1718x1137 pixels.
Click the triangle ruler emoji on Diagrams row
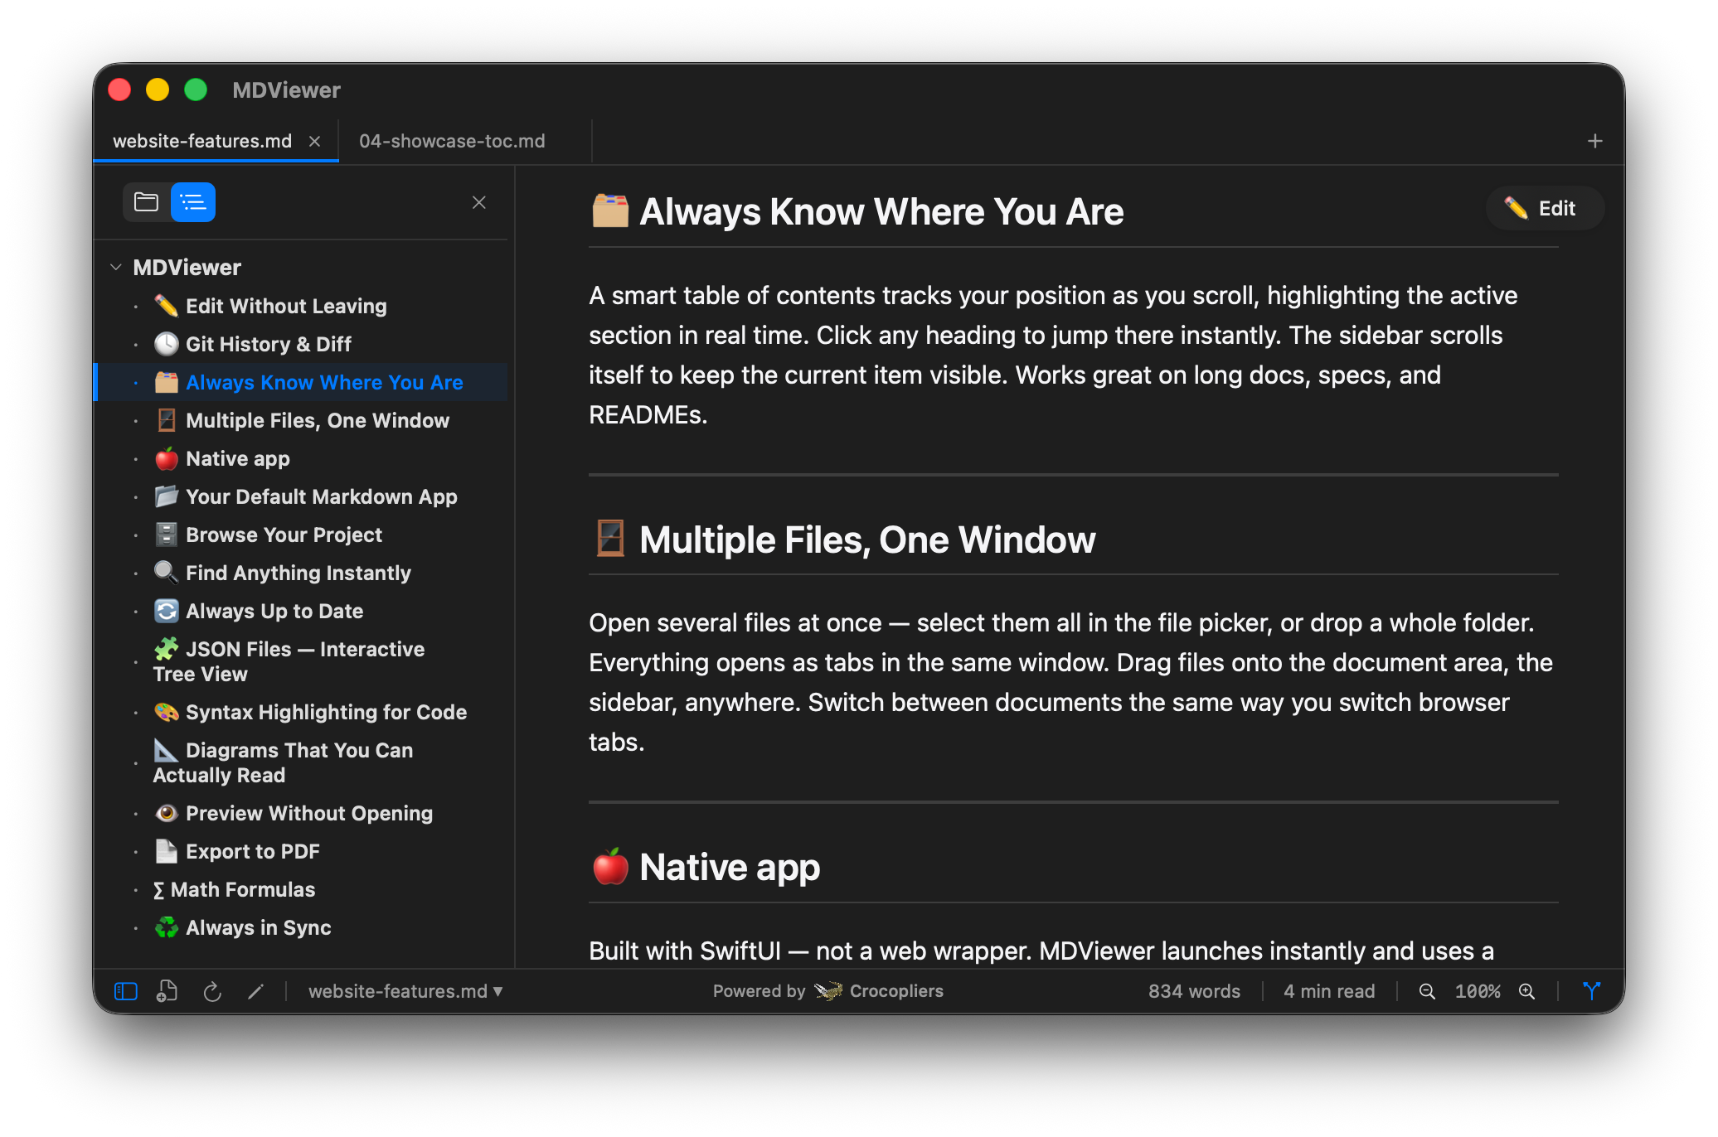point(167,750)
